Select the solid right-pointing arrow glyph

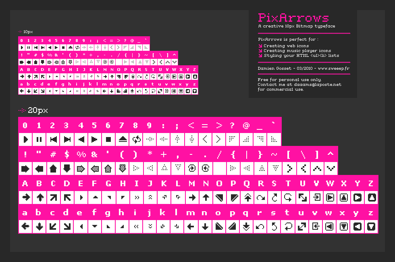click(x=25, y=168)
